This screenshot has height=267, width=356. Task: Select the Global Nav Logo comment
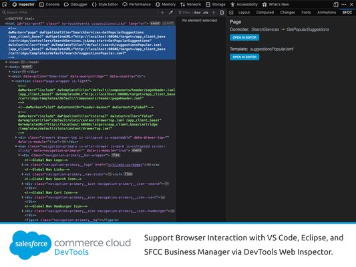click(x=46, y=160)
